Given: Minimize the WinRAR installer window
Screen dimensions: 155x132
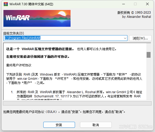Looking at the screenshot, I should click(124, 4).
